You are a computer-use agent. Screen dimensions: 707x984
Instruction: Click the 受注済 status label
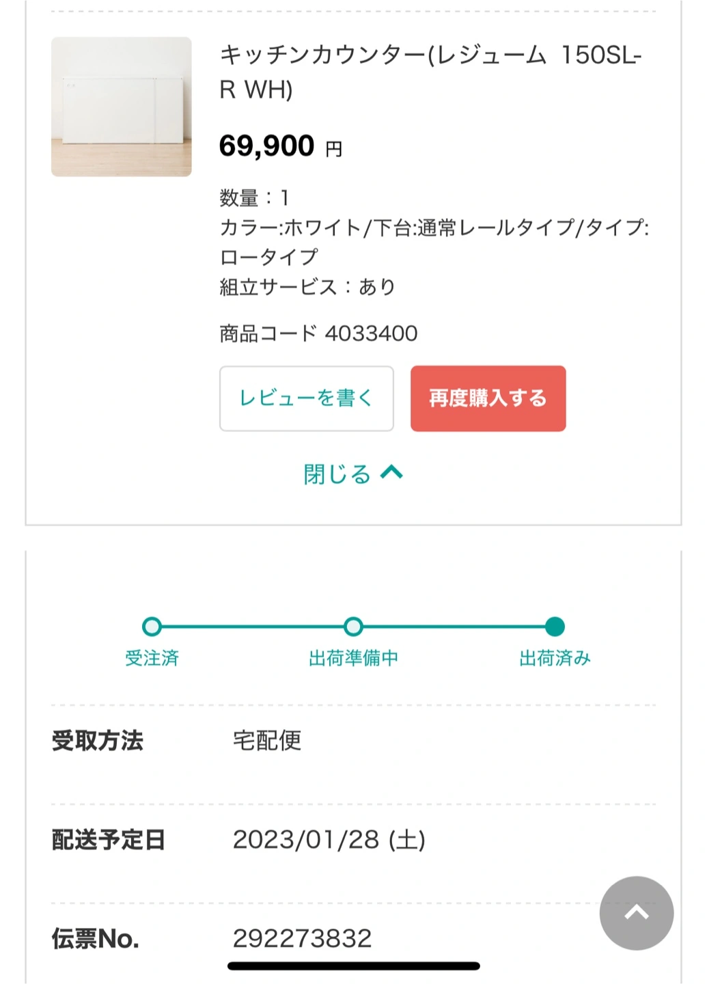152,658
